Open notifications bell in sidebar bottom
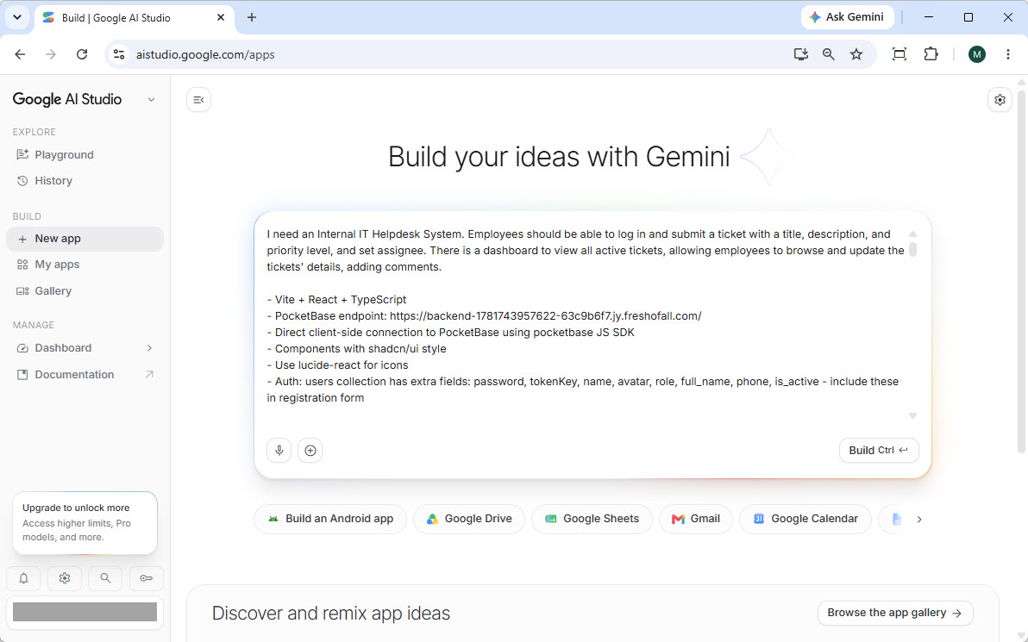The width and height of the screenshot is (1028, 642). pos(23,577)
